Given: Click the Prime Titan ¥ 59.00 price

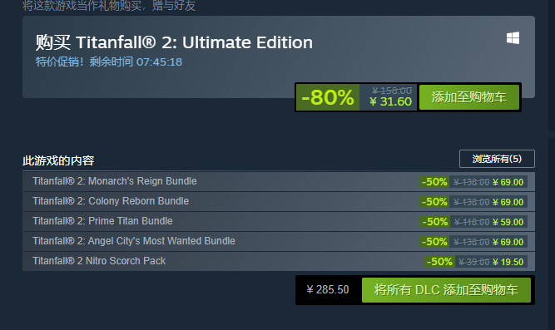Looking at the screenshot, I should tap(508, 222).
